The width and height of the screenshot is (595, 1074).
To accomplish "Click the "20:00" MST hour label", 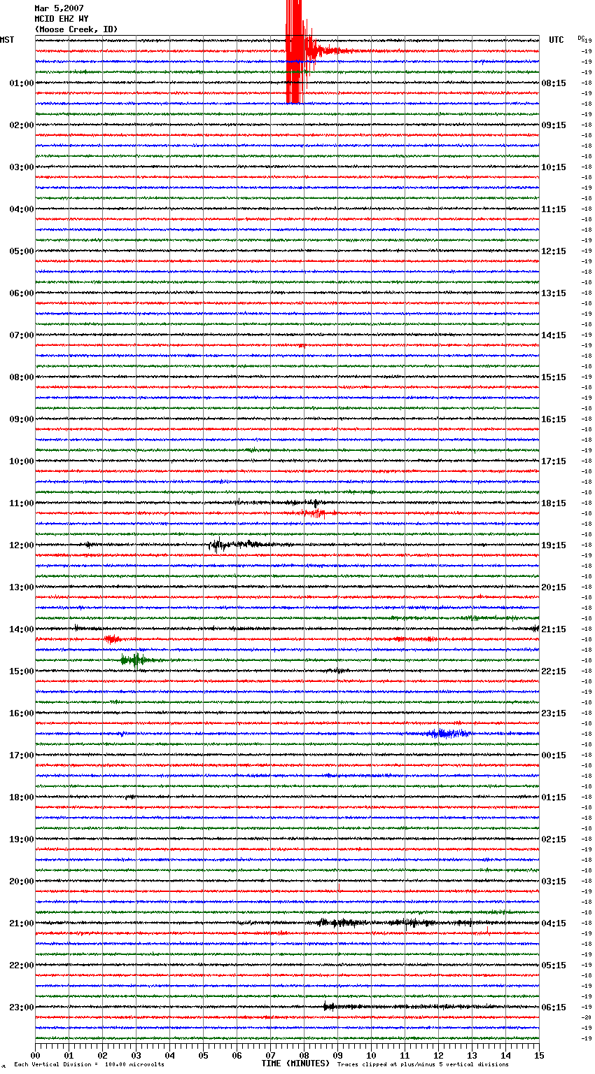I will tap(22, 881).
